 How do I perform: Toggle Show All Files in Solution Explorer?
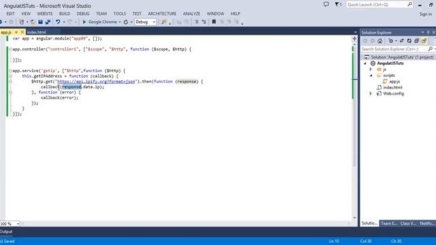point(424,41)
